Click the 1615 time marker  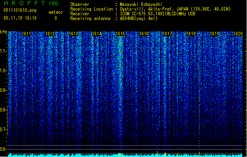[x=120, y=34]
